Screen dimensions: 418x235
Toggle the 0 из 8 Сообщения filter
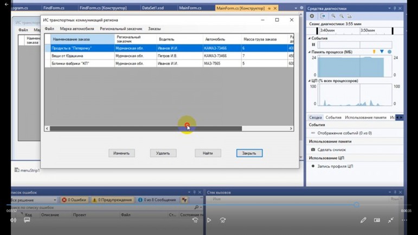[x=157, y=200]
